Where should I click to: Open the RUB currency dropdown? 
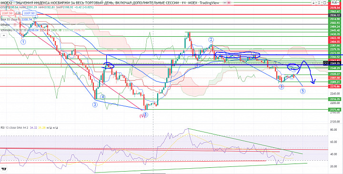[x=335, y=3]
